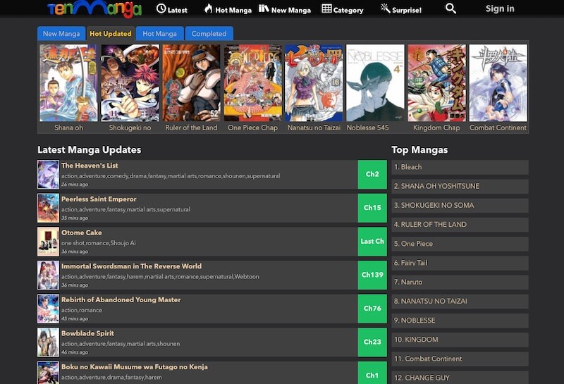Open the Shana oh cover thumbnail
Viewport: 564px width, 384px height.
[68, 82]
